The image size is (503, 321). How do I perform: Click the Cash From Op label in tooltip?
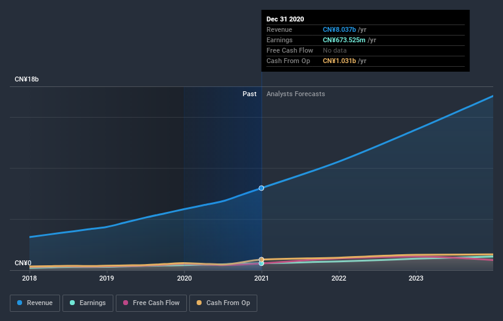(x=289, y=61)
